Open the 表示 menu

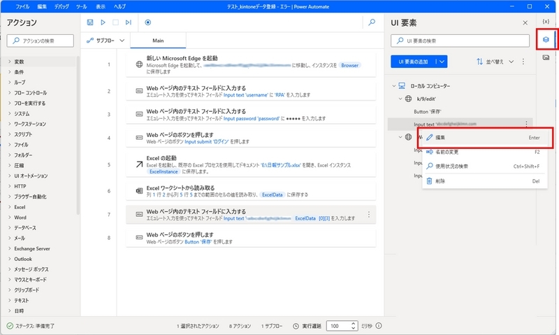[x=101, y=6]
